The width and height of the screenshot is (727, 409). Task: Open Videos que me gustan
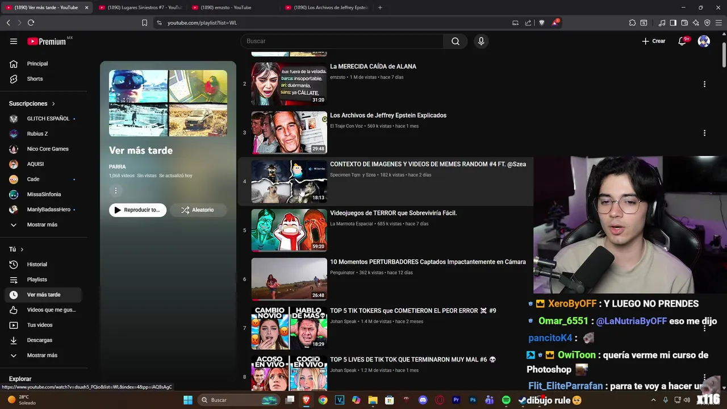pos(43,310)
